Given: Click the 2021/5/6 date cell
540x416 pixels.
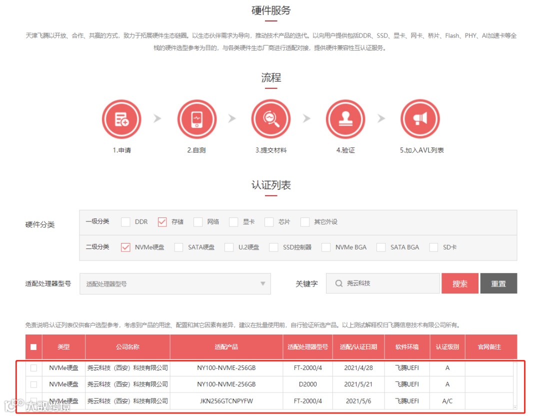Looking at the screenshot, I should 358,401.
